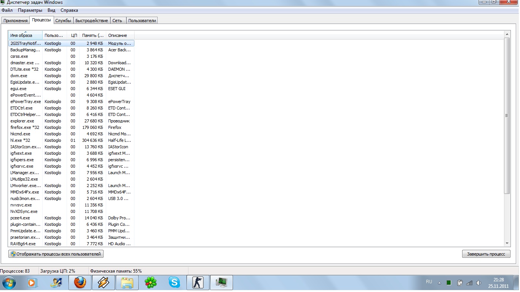
Task: Open the volume speaker tray icon
Action: (479, 282)
